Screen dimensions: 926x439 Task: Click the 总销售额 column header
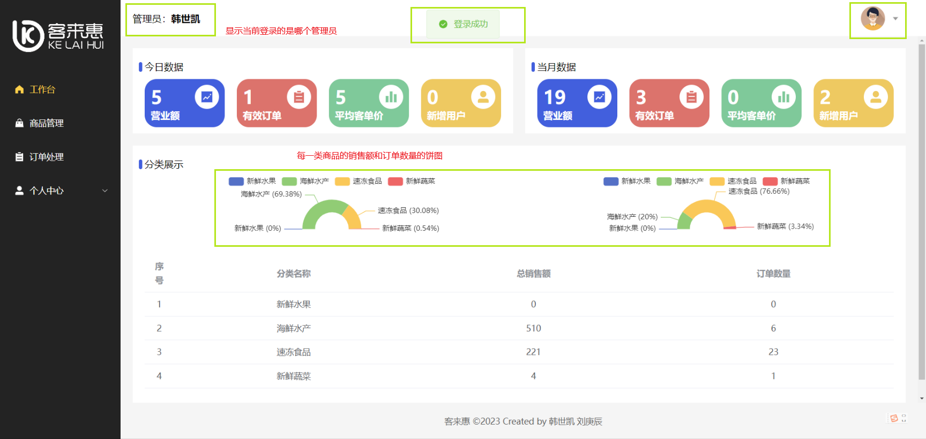[534, 274]
